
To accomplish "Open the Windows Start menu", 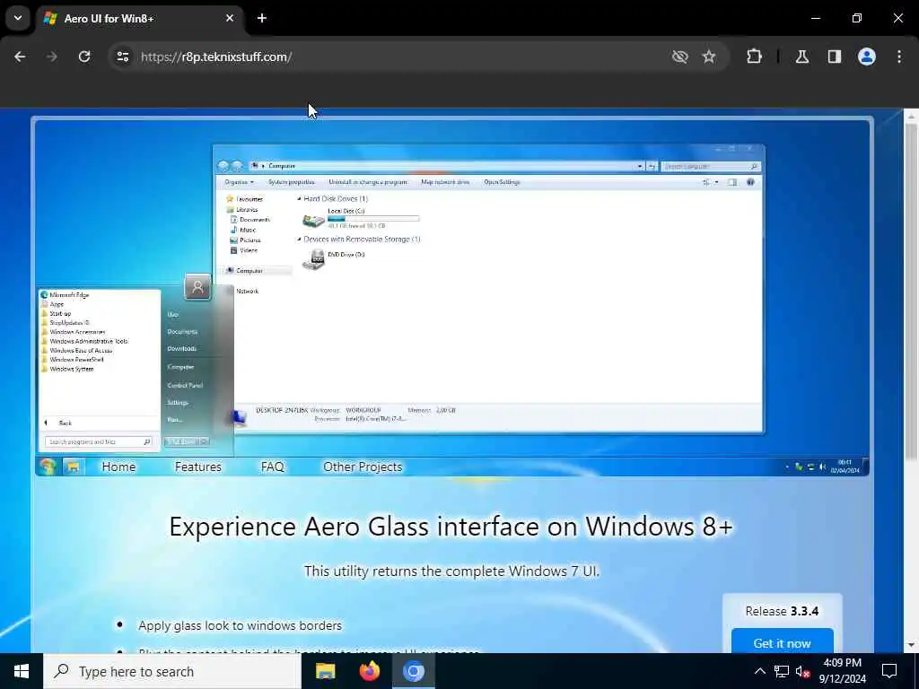I will 22,671.
